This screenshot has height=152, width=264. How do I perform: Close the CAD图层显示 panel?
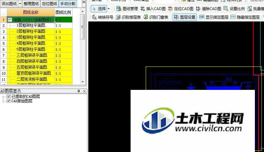pyautogui.click(x=84, y=91)
